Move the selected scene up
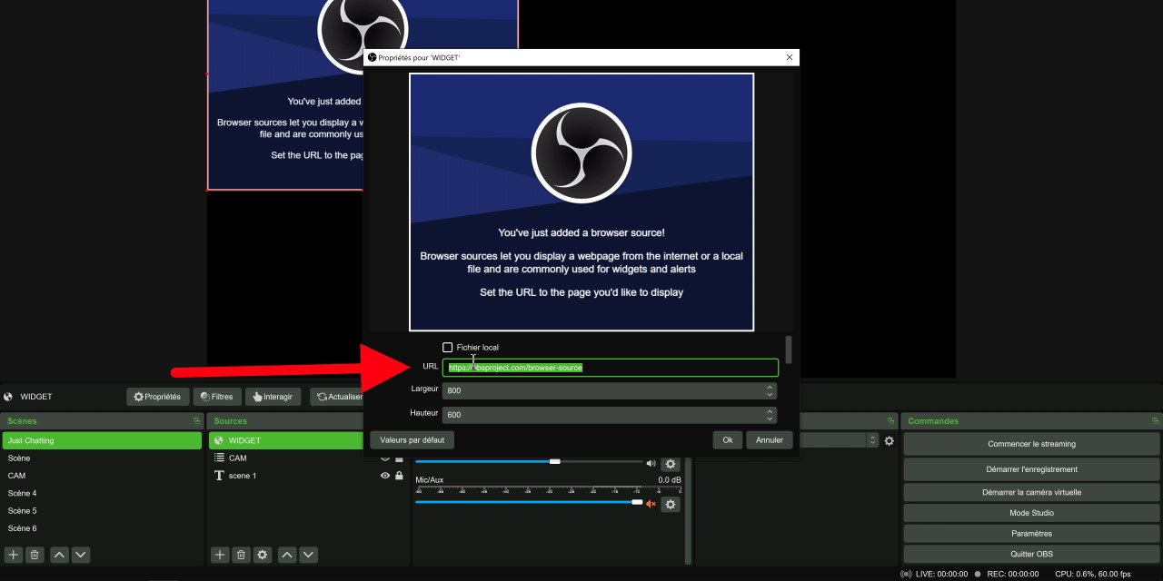1163x581 pixels. pos(59,555)
